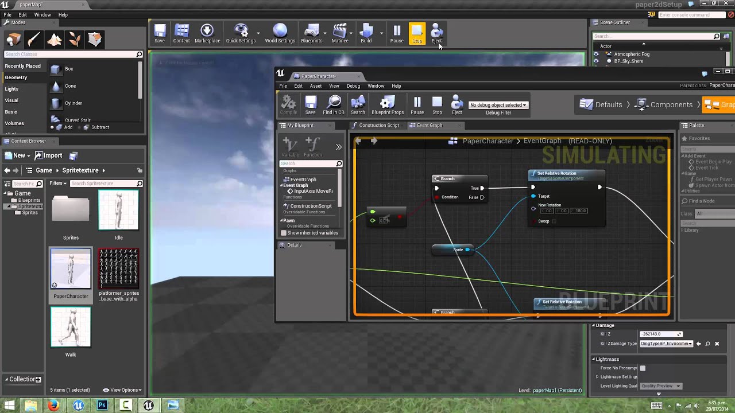Open the No debug object selected dropdown

498,105
